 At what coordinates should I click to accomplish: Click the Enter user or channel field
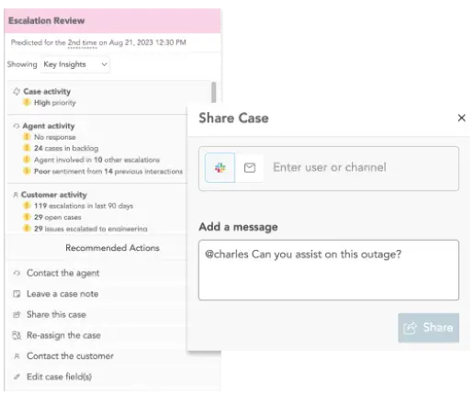(362, 167)
